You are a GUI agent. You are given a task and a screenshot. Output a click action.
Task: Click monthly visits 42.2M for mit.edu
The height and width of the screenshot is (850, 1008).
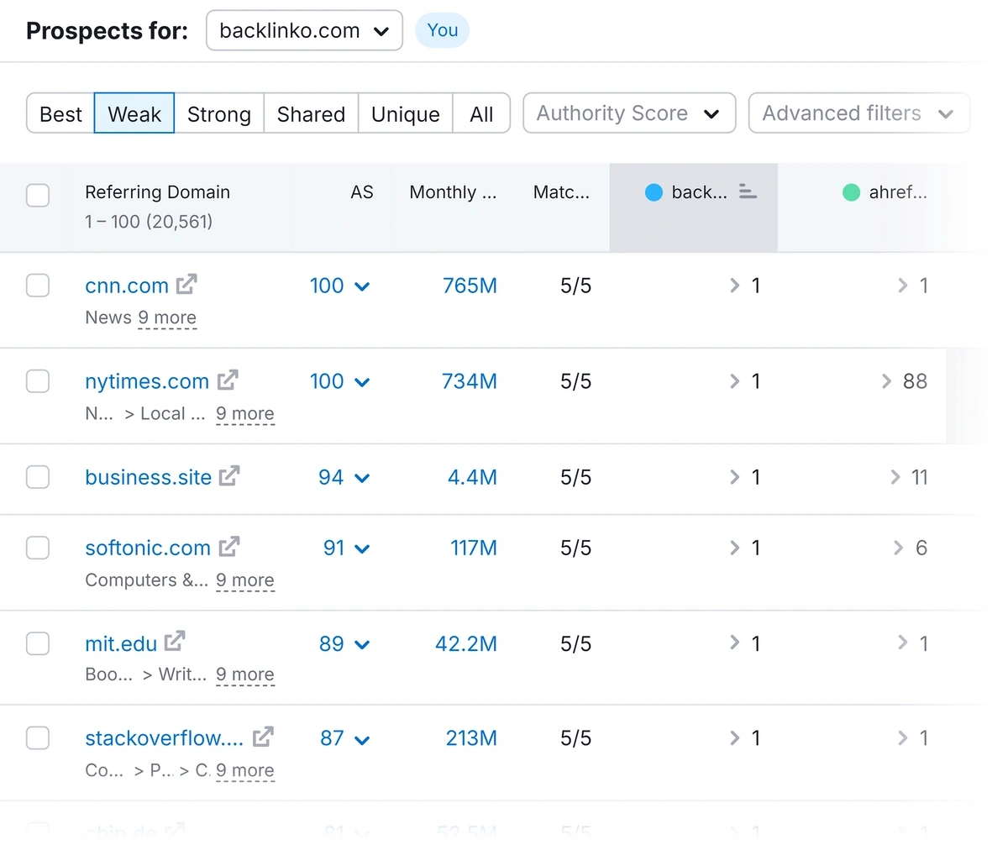point(466,644)
